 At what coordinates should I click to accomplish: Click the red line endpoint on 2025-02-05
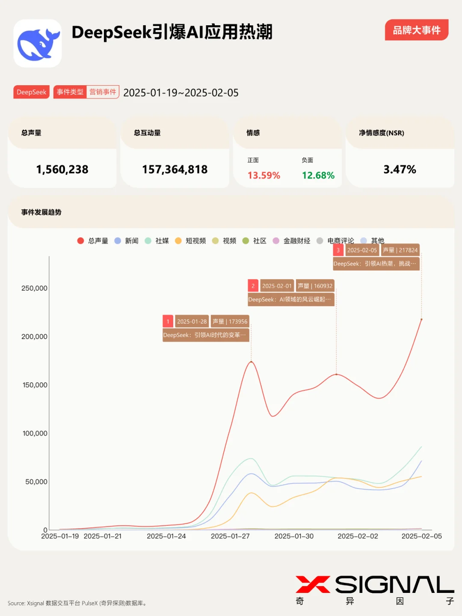[421, 319]
